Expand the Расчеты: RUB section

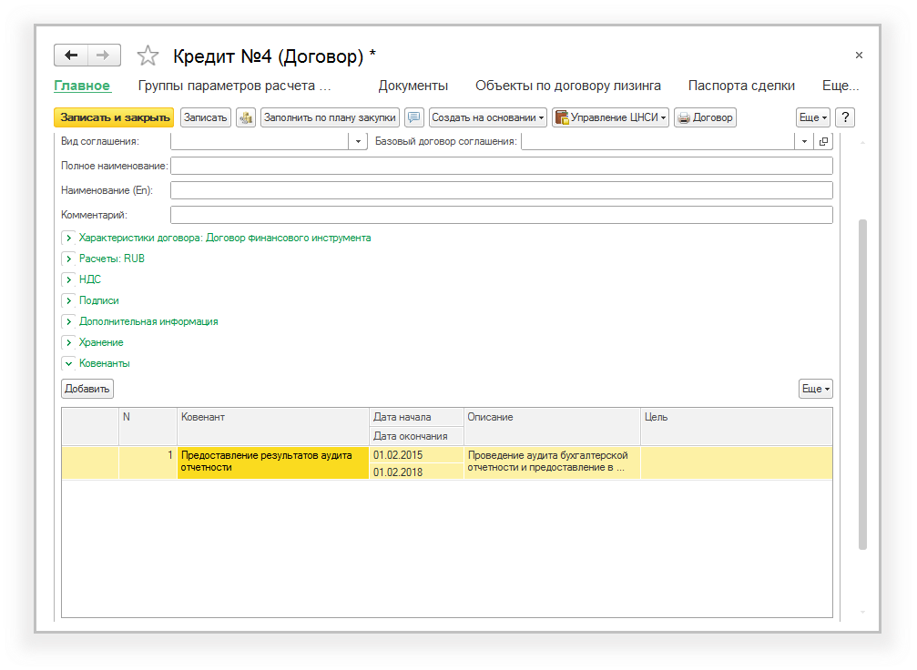pos(68,259)
